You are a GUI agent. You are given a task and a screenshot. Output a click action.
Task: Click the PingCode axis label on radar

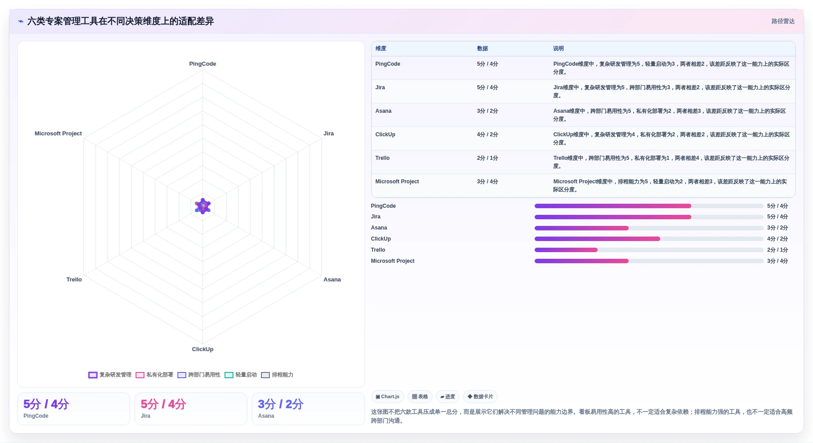coord(202,64)
